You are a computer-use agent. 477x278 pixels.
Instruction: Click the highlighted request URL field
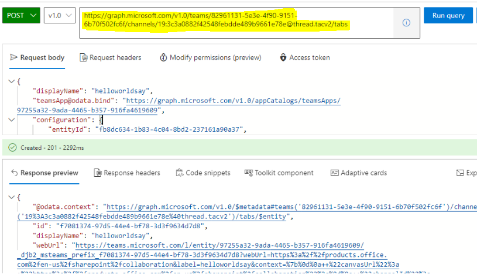236,23
